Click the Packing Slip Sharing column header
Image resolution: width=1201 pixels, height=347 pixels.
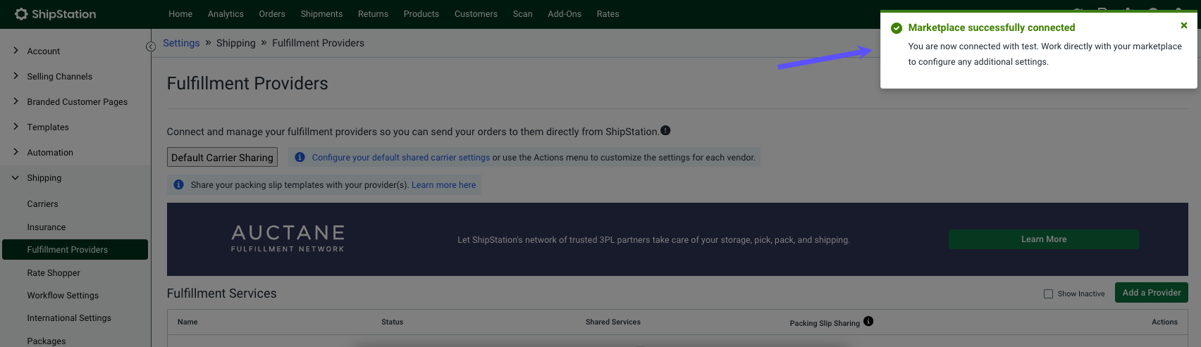(825, 323)
